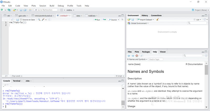This screenshot has width=210, height=111.
Task: Maximize the Console pane
Action: pyautogui.click(x=122, y=81)
